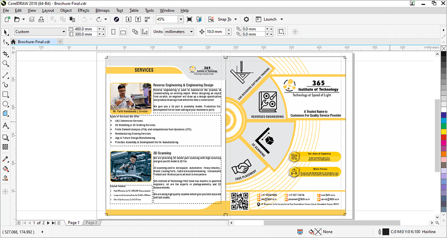Click the black outline color swatch

click(x=386, y=232)
